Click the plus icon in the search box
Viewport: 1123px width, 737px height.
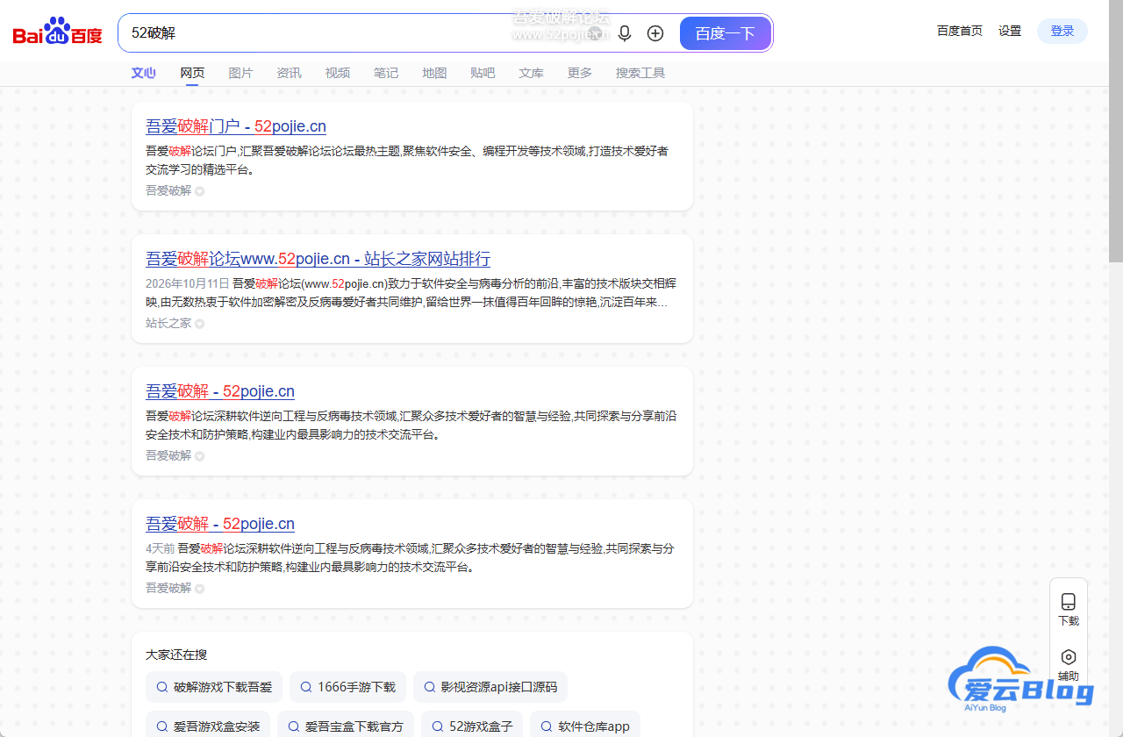coord(655,33)
